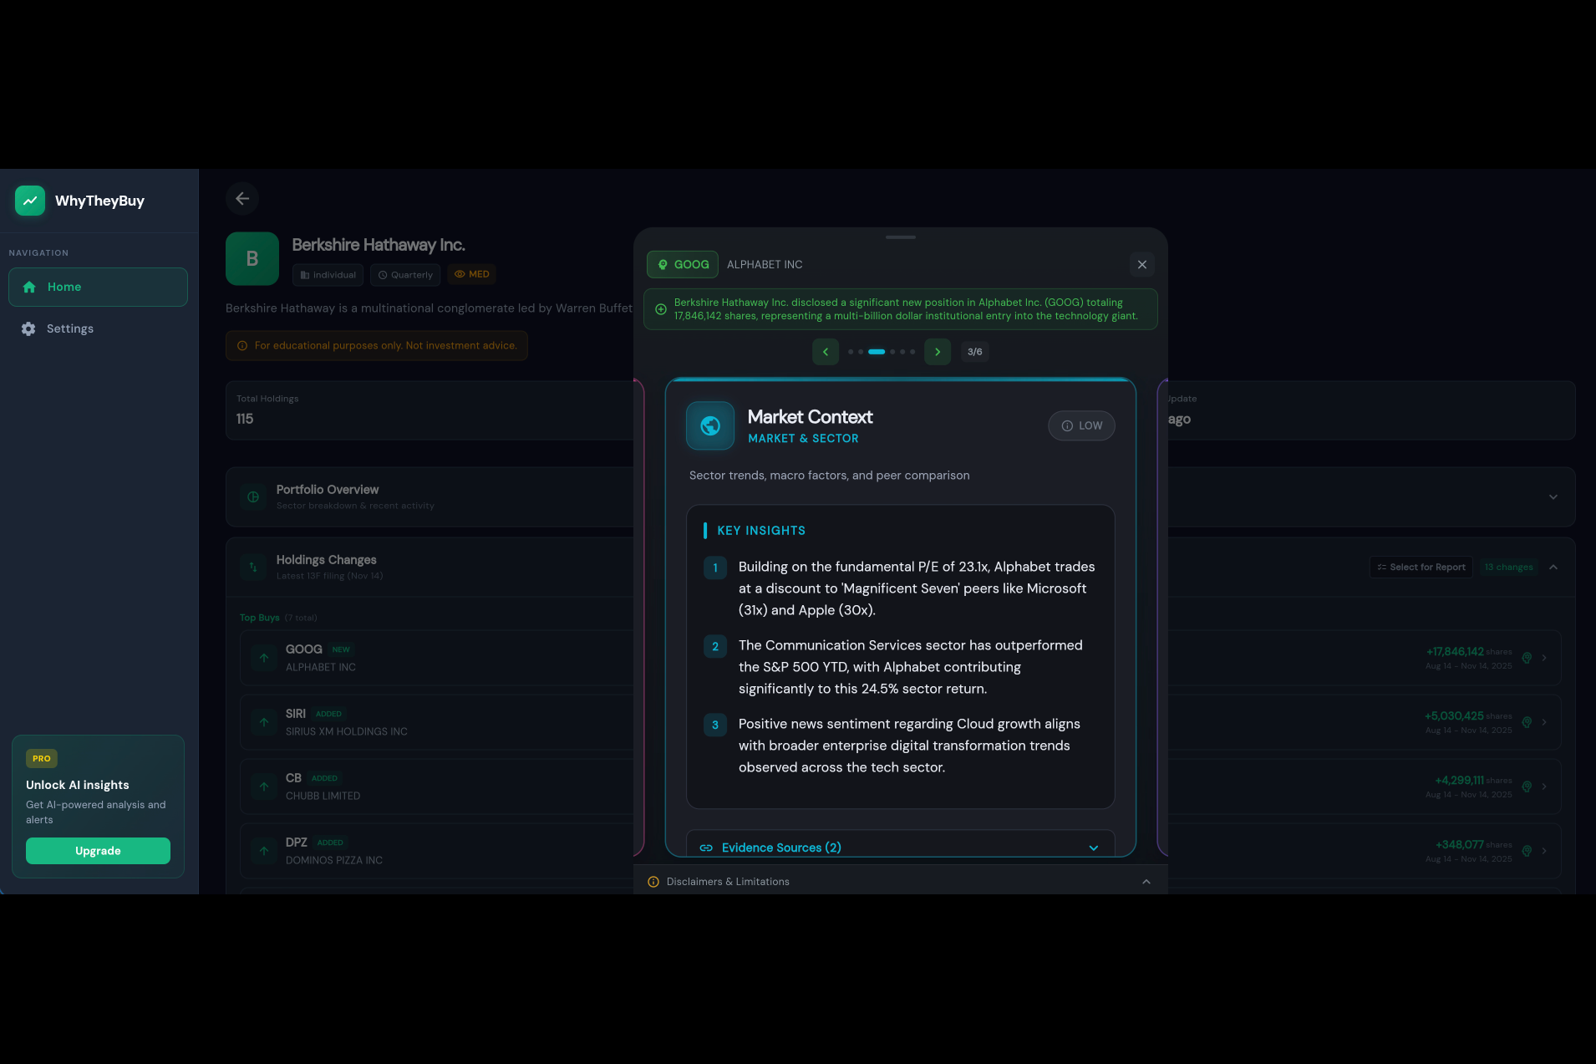
Task: Open the Home navigation item
Action: [x=98, y=287]
